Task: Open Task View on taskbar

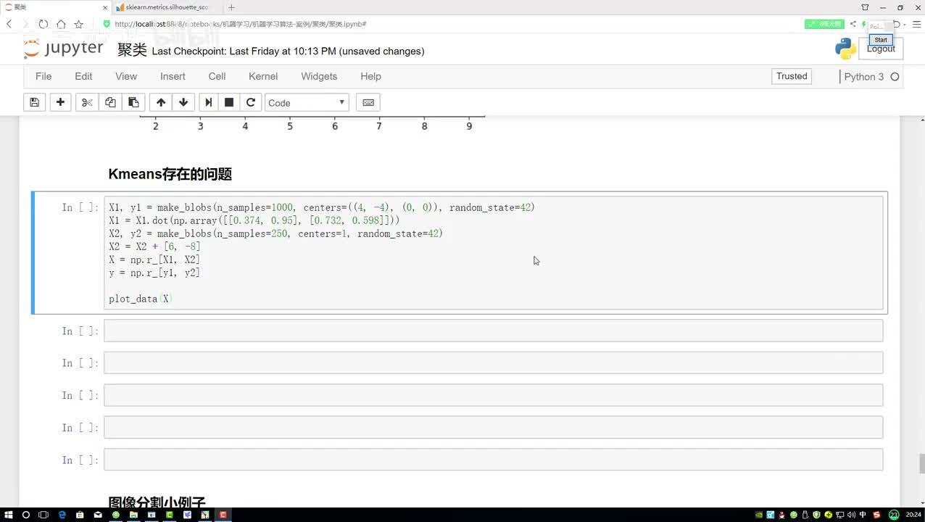Action: pyautogui.click(x=43, y=515)
